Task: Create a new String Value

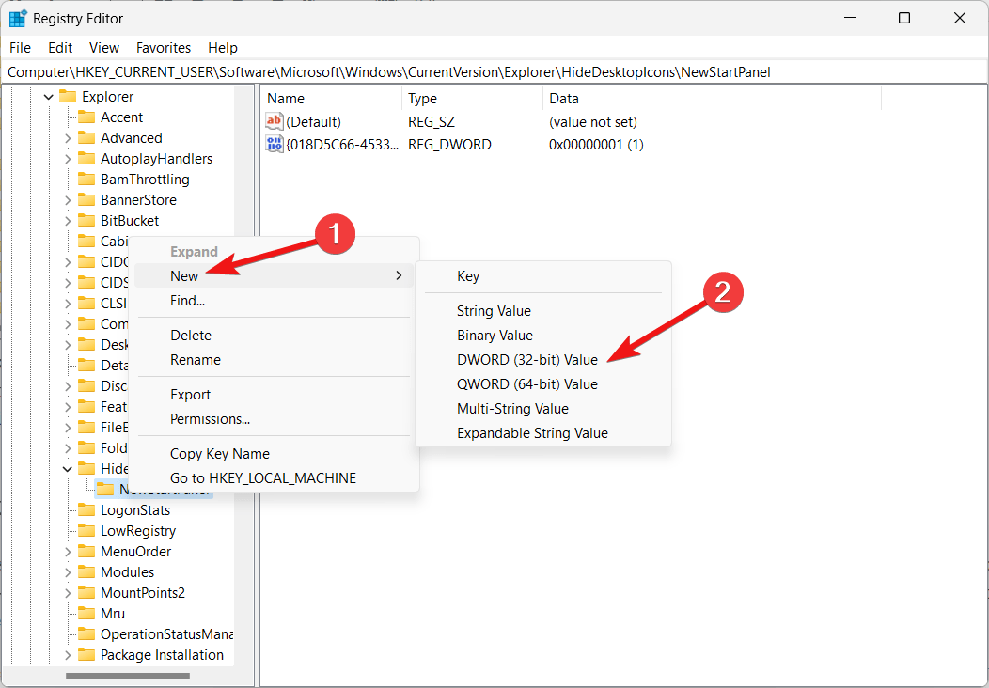Action: click(x=494, y=311)
